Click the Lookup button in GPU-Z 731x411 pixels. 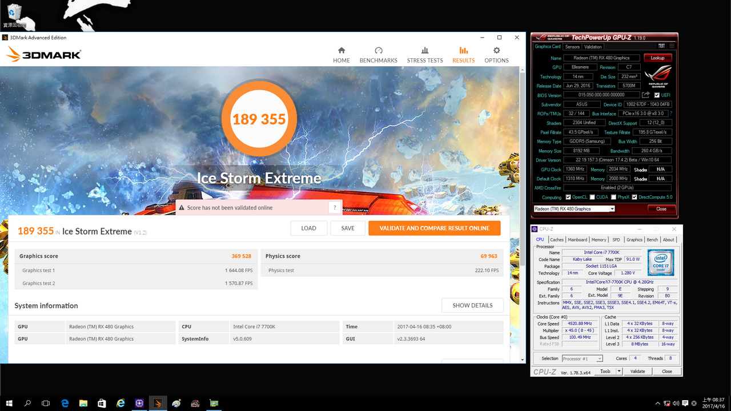[x=658, y=58]
